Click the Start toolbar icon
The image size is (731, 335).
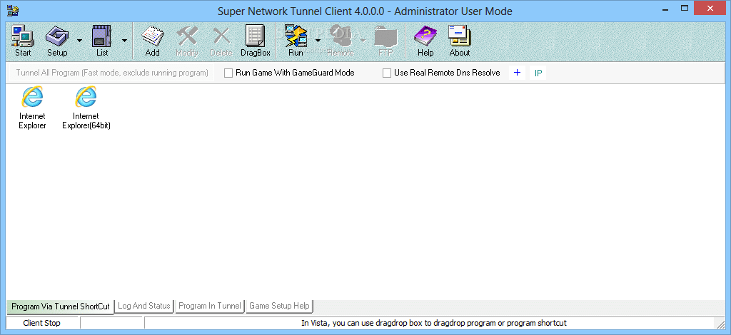(23, 40)
